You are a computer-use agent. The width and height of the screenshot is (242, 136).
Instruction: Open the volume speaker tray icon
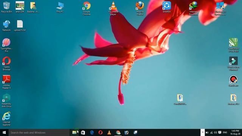[216, 133]
